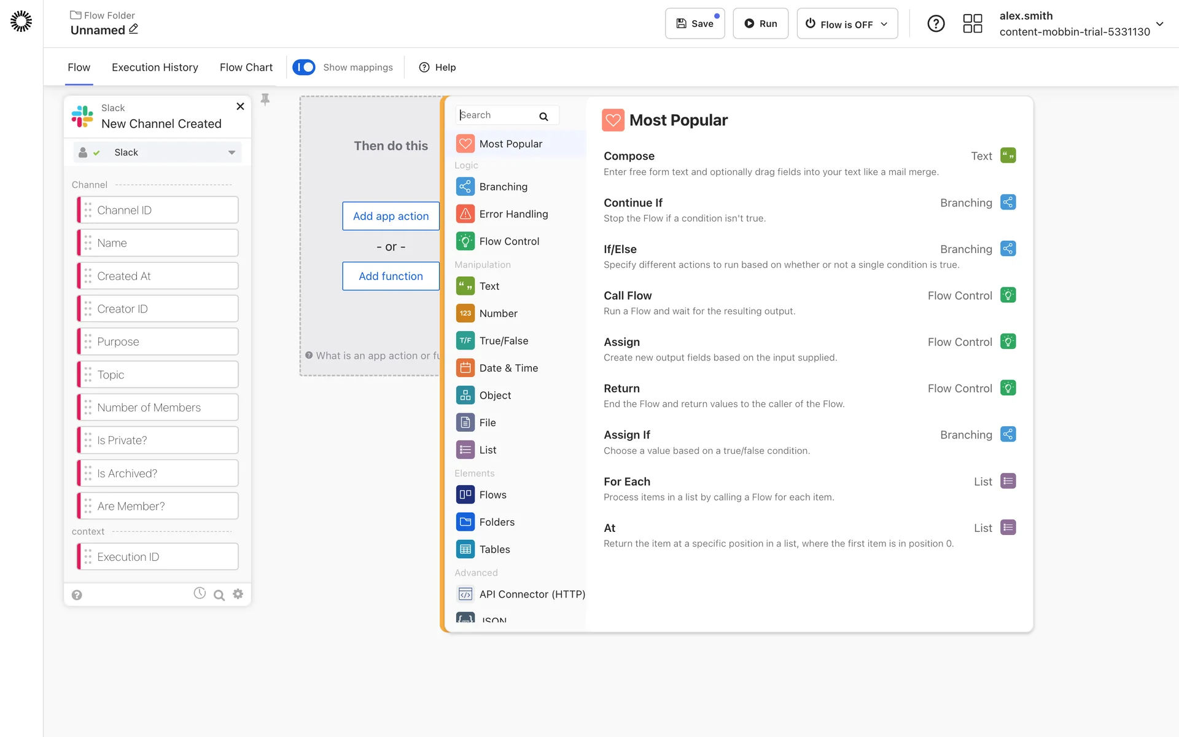
Task: Open the Date & Time function category
Action: 508,368
